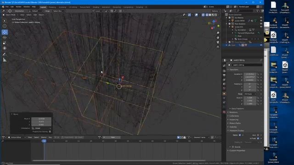Image resolution: width=294 pixels, height=165 pixels.
Task: Click the Blender logo menu
Action: [3, 7]
